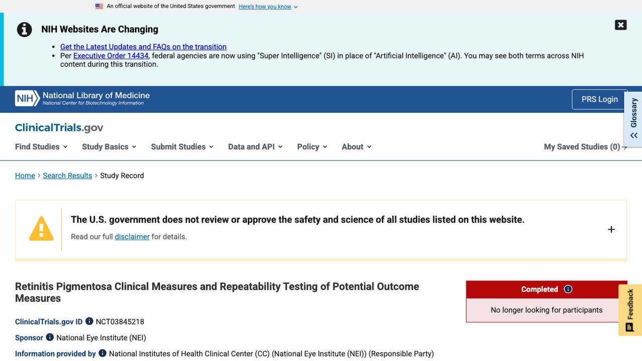Open Get the Latest Updates and FAQs link
The height and width of the screenshot is (361, 642).
143,47
